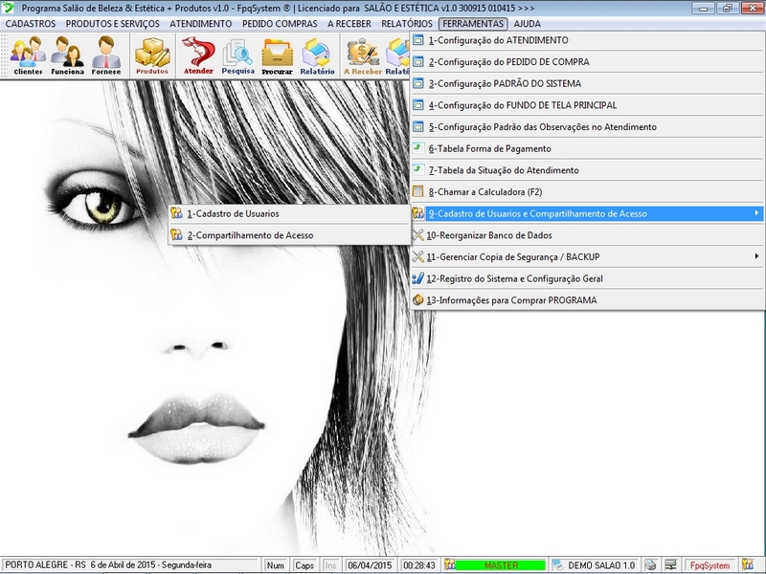Click the user icon at status bar end
The width and height of the screenshot is (766, 574).
(748, 564)
